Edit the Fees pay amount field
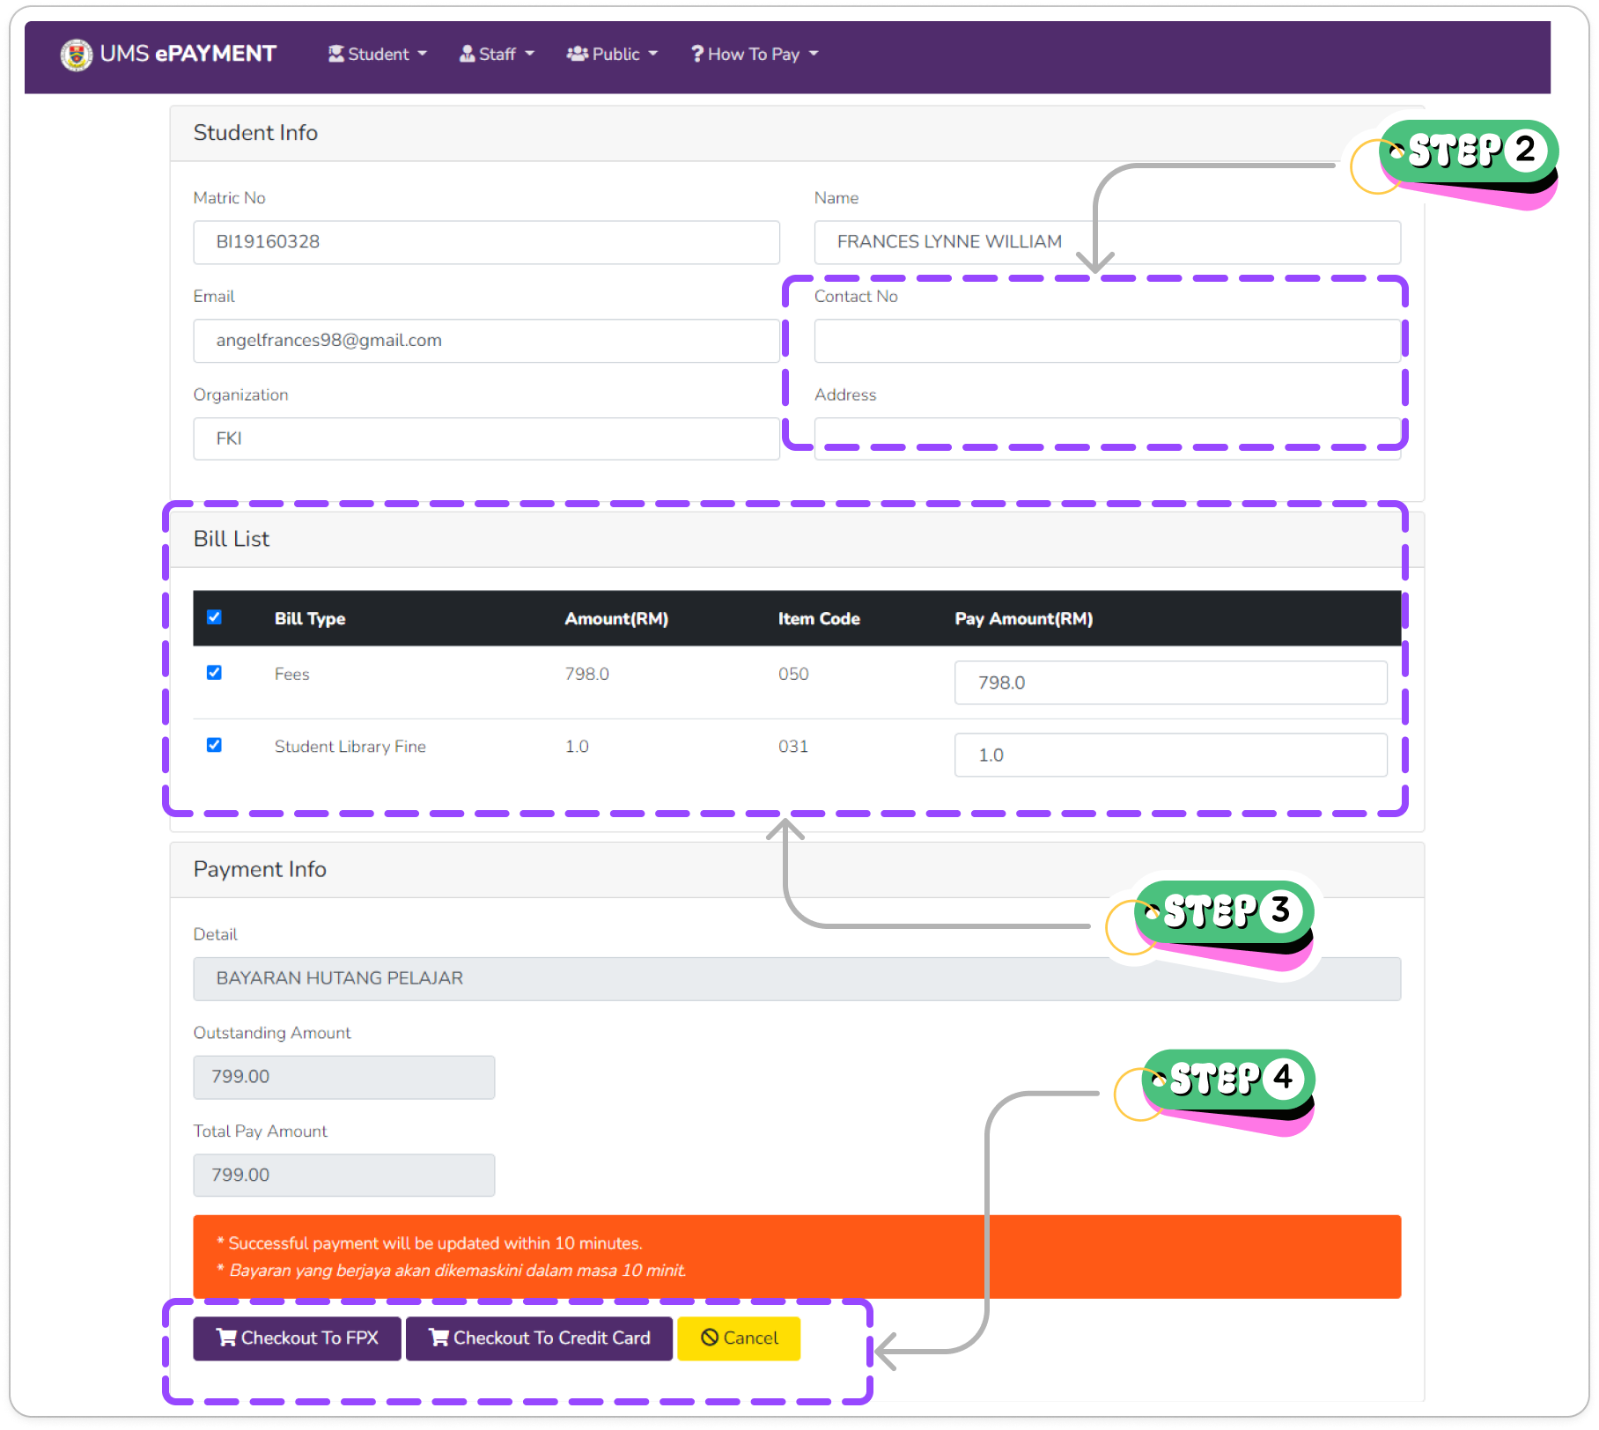 tap(1170, 682)
